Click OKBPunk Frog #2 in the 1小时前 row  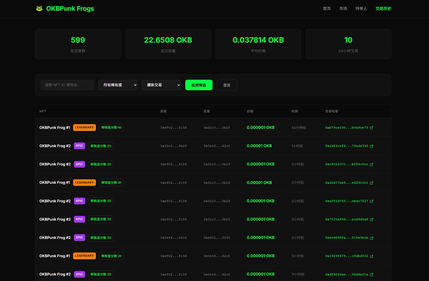(55, 146)
